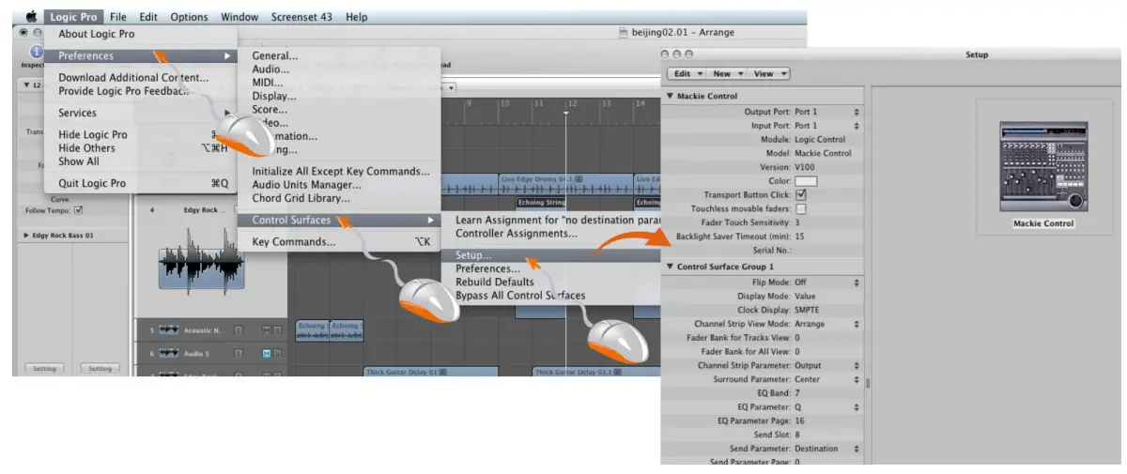The width and height of the screenshot is (1127, 474).
Task: Open the File menu
Action: tap(117, 16)
